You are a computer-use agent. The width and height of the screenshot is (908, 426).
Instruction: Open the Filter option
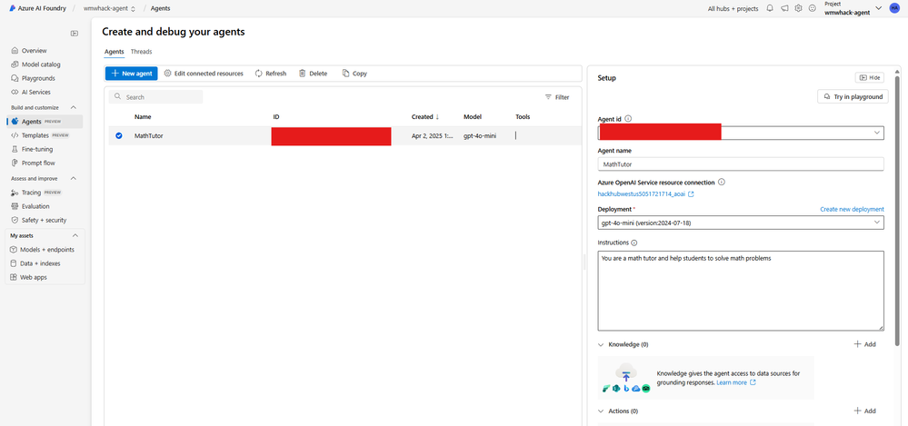[x=557, y=97]
